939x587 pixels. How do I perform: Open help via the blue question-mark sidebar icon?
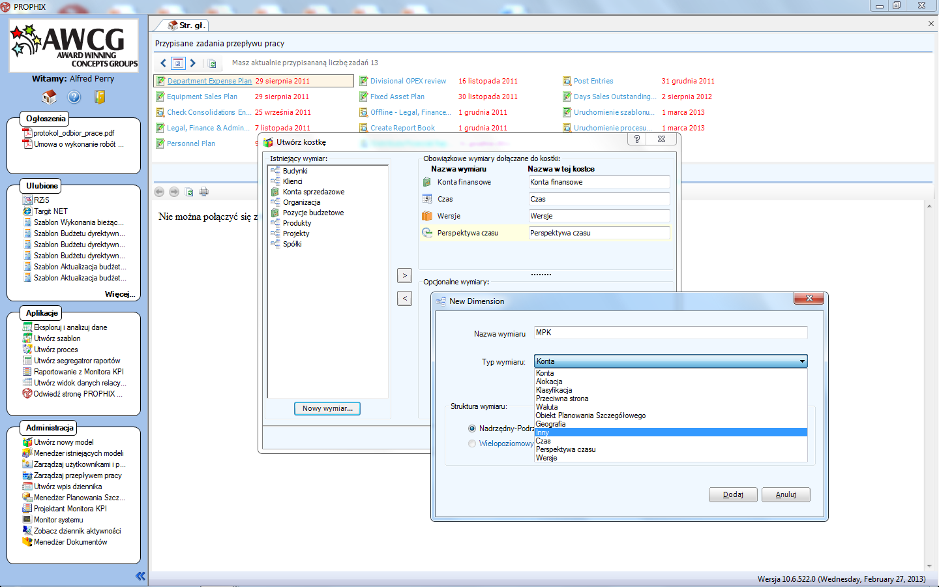74,97
